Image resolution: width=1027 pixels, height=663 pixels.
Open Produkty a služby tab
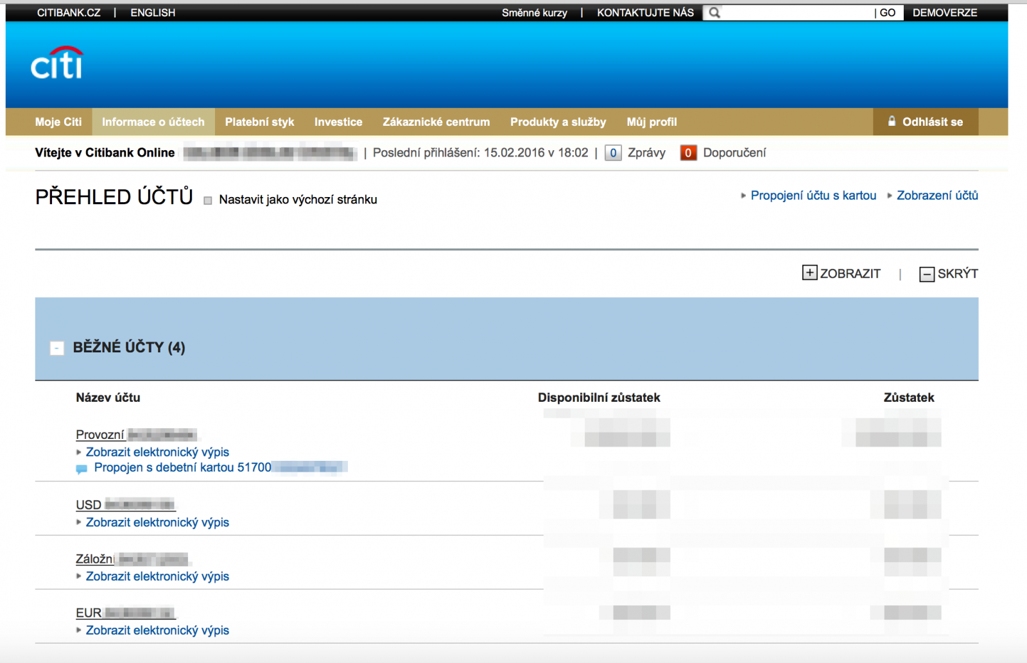click(x=558, y=122)
